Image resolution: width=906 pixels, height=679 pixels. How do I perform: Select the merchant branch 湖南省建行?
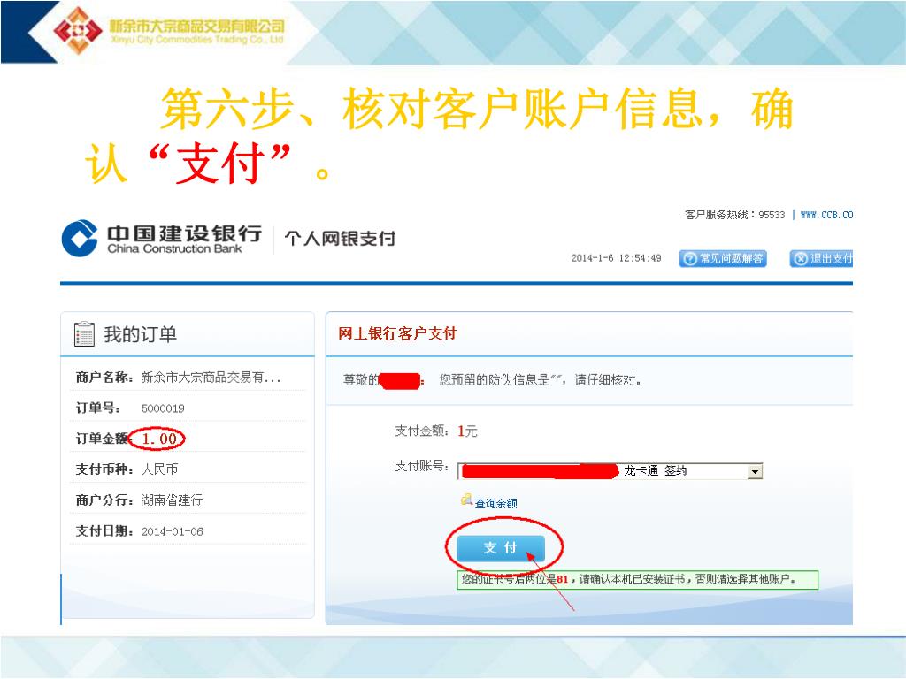[x=172, y=500]
